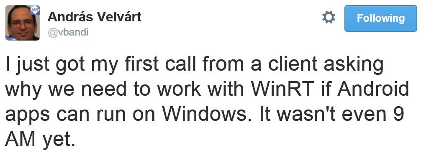Toggle the Following button
421x153 pixels.
(x=381, y=18)
